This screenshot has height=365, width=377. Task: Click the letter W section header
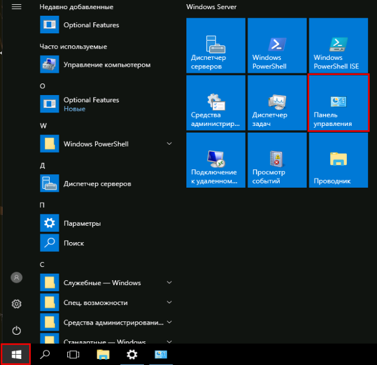[x=44, y=125]
